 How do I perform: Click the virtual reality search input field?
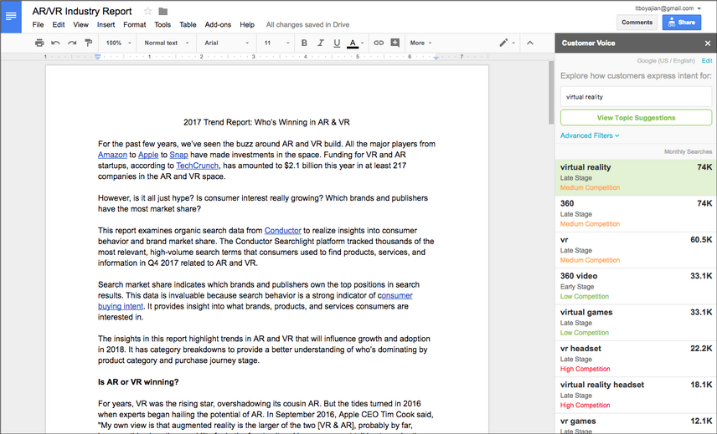(x=636, y=97)
